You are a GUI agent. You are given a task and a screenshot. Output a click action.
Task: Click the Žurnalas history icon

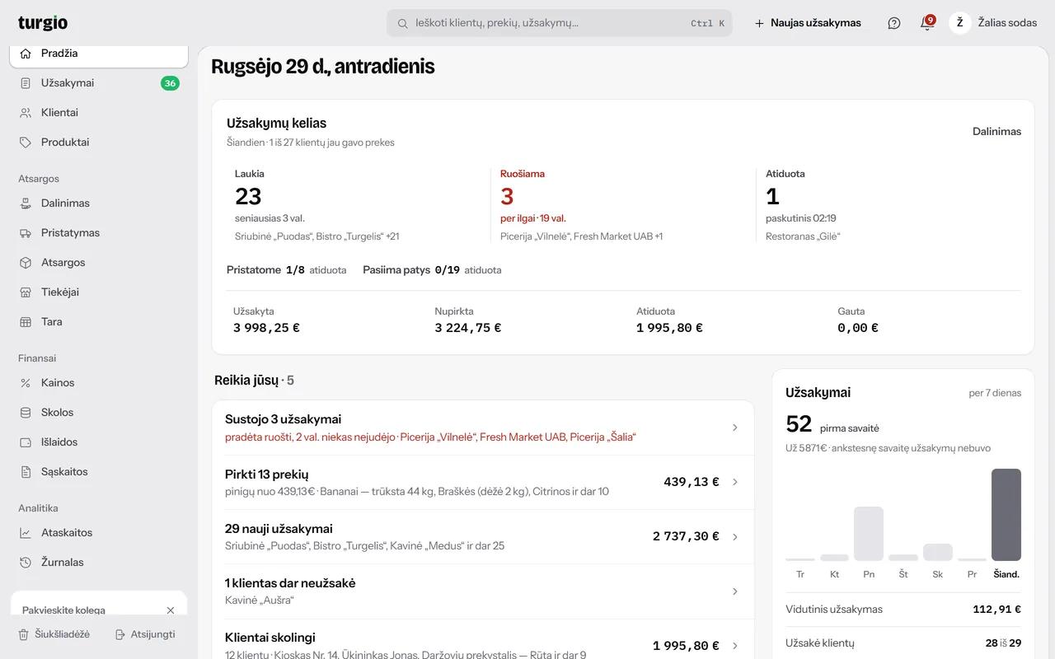(x=26, y=563)
